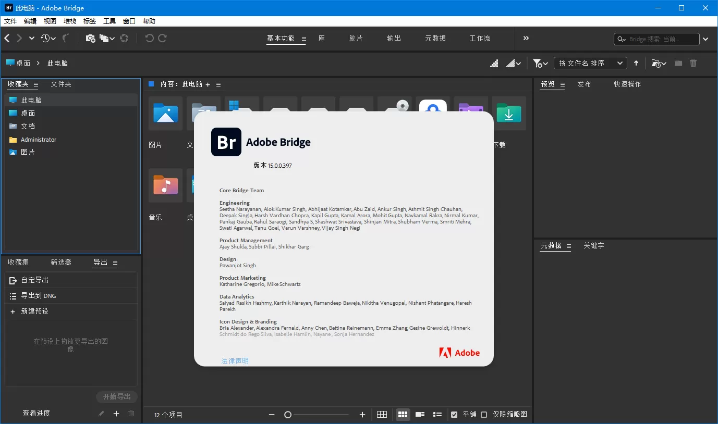This screenshot has width=718, height=424.
Task: Create a new folder using the toolbar icon
Action: tap(678, 63)
